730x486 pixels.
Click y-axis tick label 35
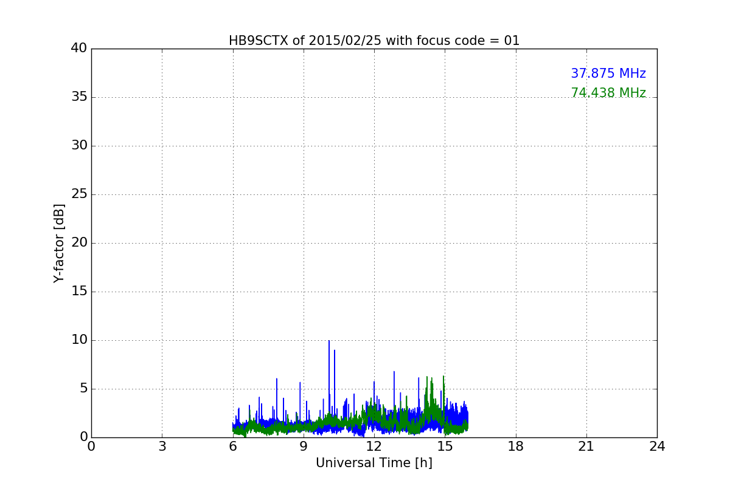79,97
